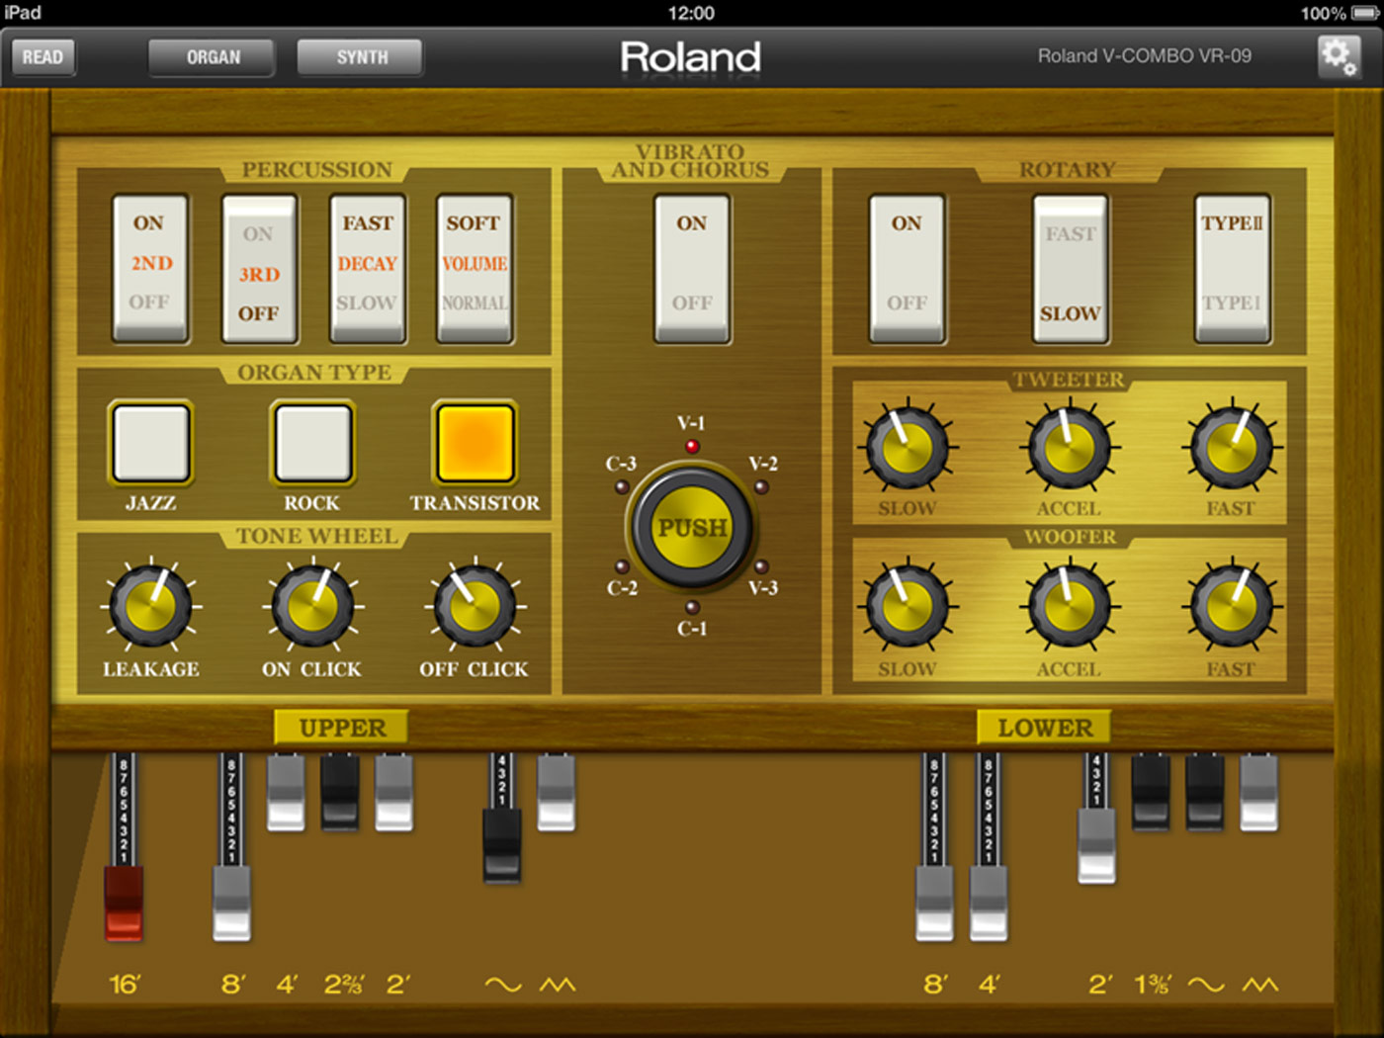Toggle the Vibrato and Chorus ON/OFF switch
The height and width of the screenshot is (1038, 1384).
[692, 268]
